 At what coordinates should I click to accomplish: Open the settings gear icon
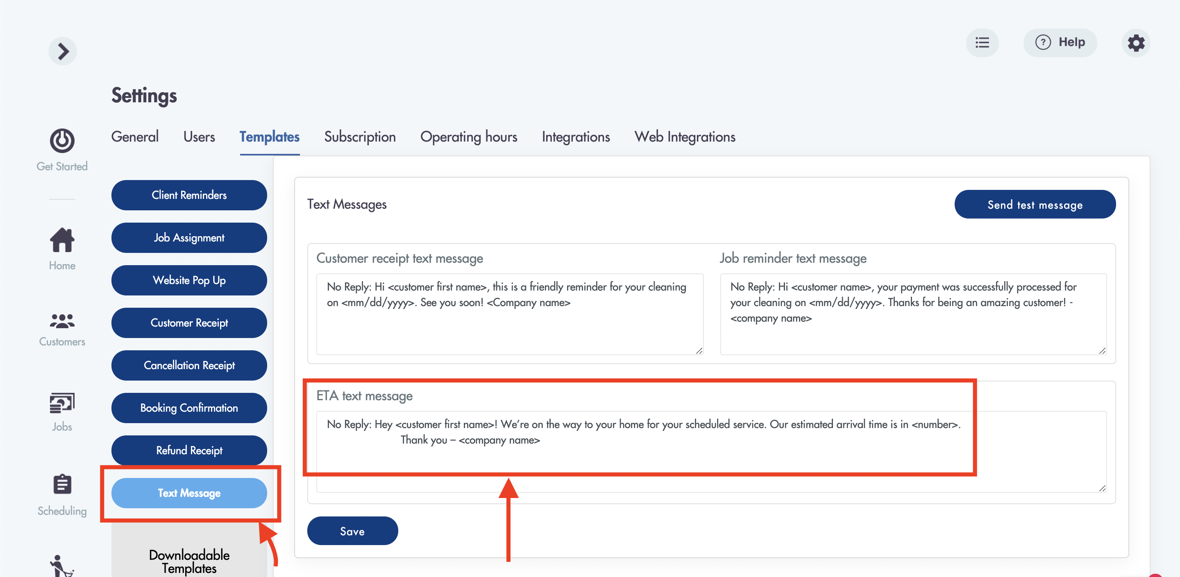click(x=1136, y=43)
